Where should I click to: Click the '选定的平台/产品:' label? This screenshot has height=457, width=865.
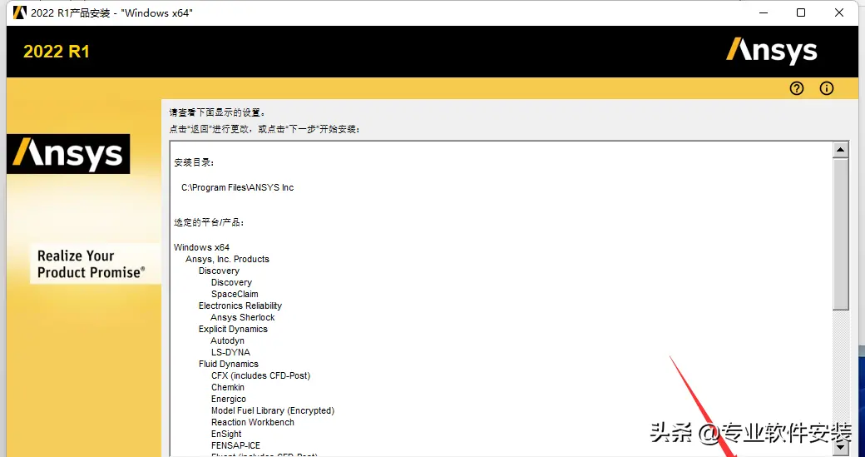pyautogui.click(x=209, y=222)
